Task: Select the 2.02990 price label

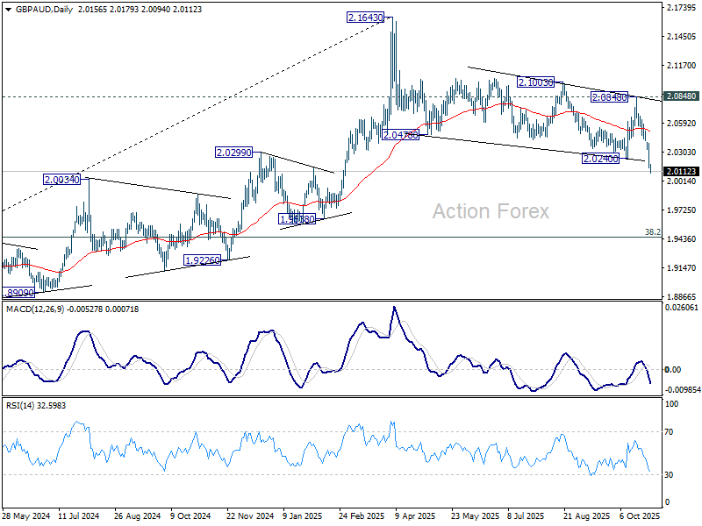Action: 234,153
